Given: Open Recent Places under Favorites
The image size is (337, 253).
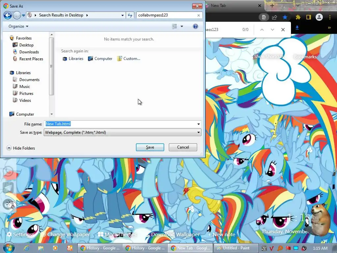Looking at the screenshot, I should 31,59.
